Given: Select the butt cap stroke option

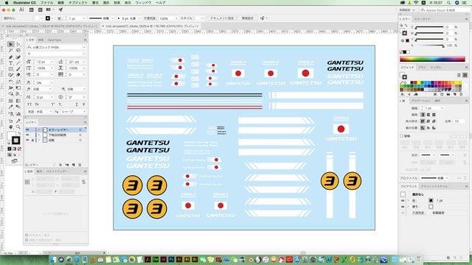Looking at the screenshot, I should (423, 115).
